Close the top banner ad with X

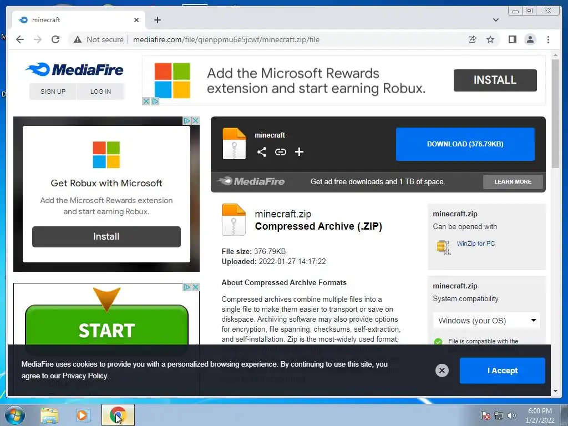[146, 101]
